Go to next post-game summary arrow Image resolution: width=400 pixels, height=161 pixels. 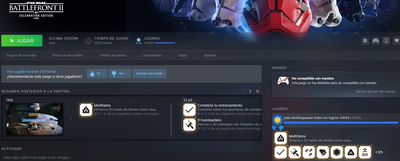tap(250, 91)
